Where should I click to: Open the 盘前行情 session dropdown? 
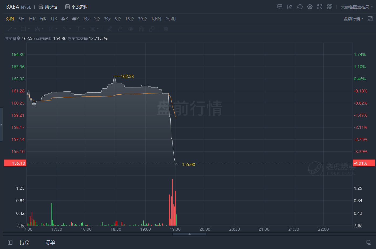[354, 19]
